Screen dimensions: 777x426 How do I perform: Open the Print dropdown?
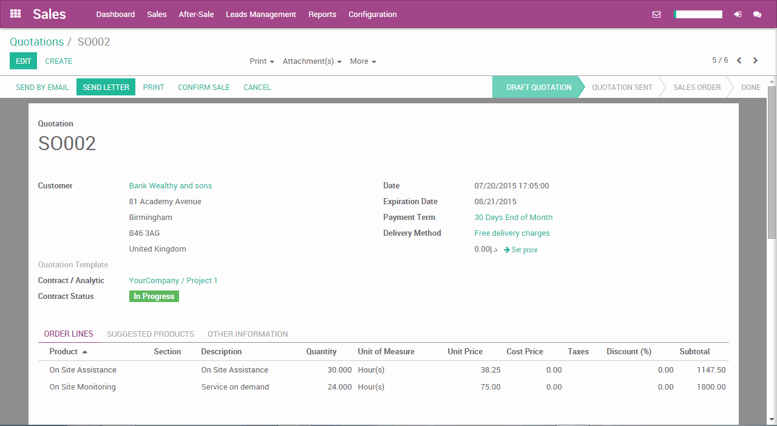pos(261,61)
